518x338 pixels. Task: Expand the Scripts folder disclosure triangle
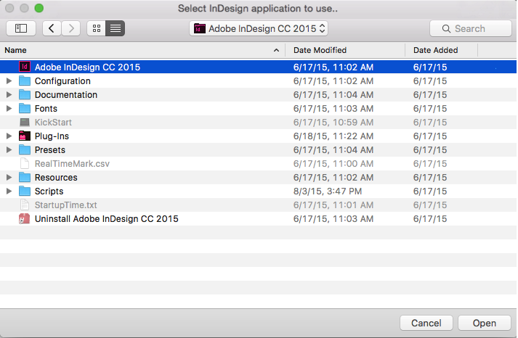coord(9,191)
